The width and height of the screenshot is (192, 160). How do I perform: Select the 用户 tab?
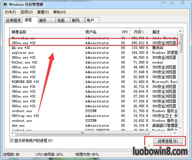[90, 20]
